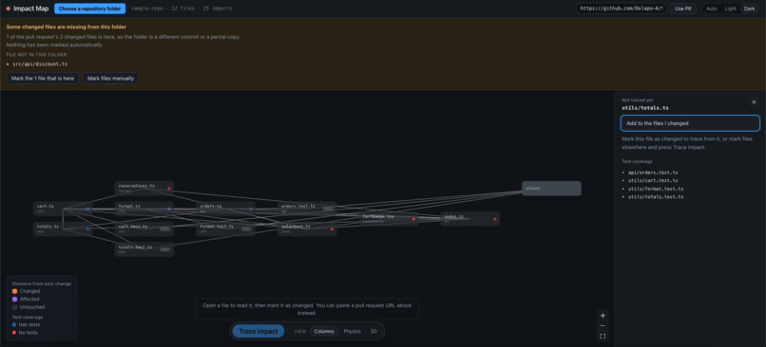This screenshot has height=347, width=766.
Task: Click the TEST badge on cart.test.ts
Action: [x=165, y=229]
